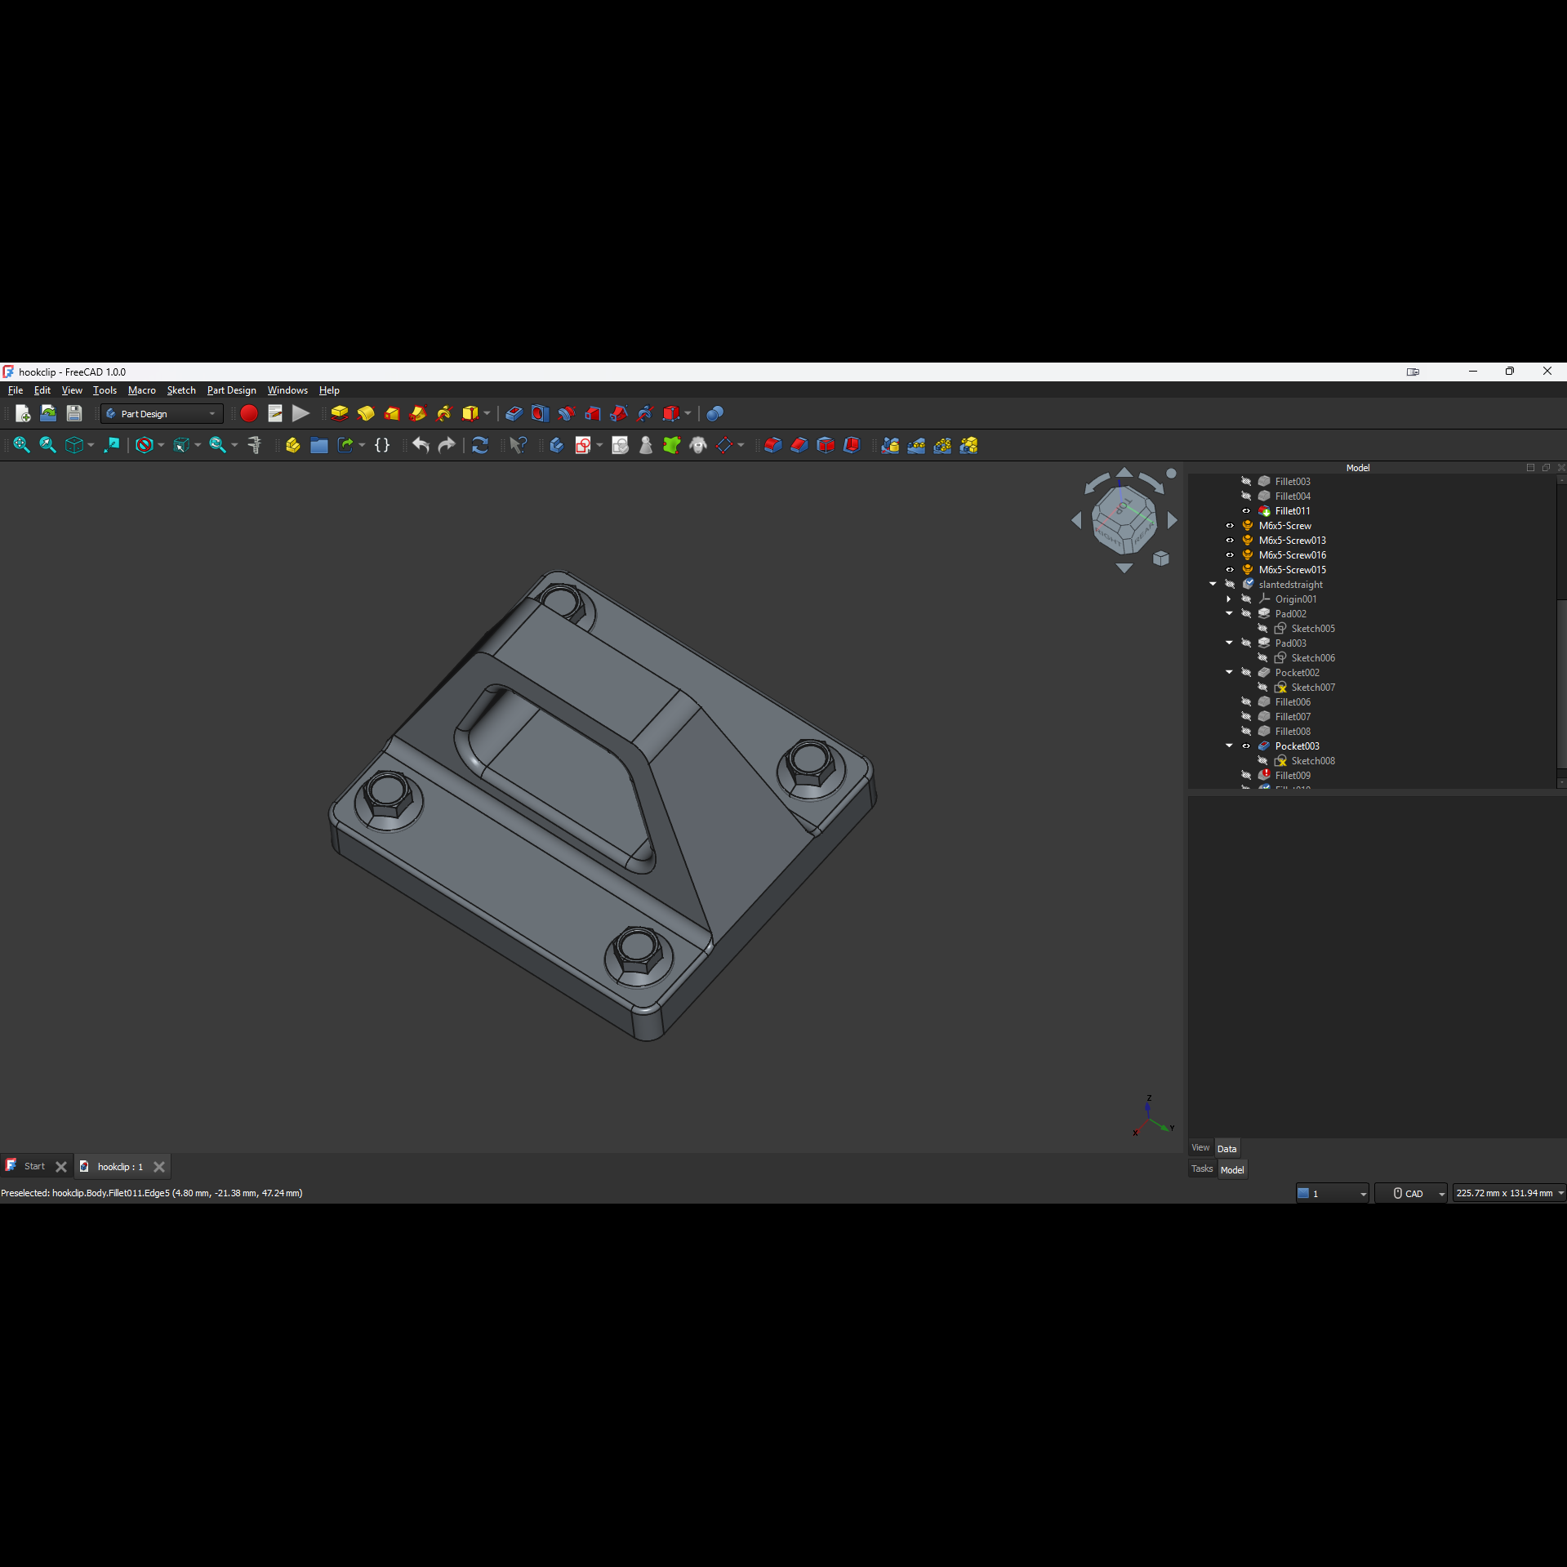This screenshot has height=1567, width=1567.
Task: Select the Chamfer tool
Action: (x=799, y=445)
